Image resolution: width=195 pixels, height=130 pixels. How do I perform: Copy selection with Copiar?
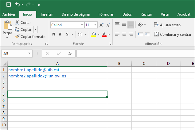point(24,29)
